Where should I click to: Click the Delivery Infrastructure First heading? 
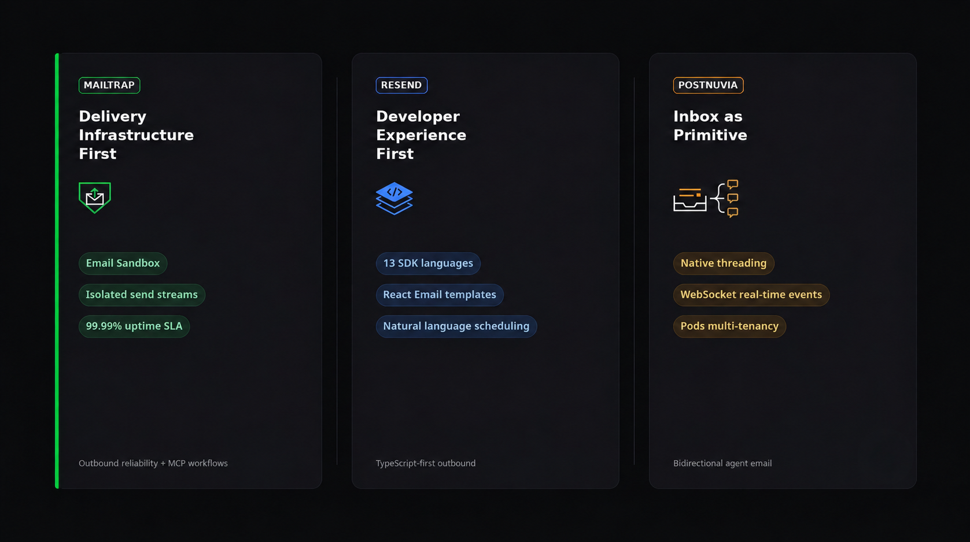[x=137, y=135]
